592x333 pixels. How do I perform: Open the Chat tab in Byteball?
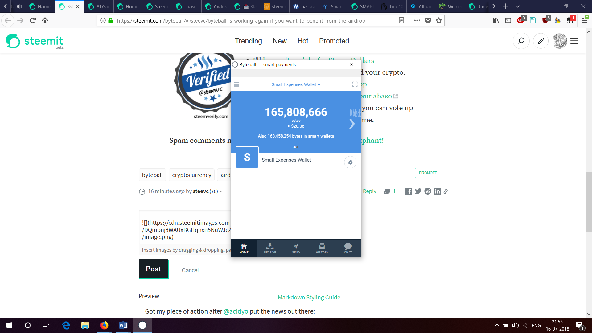[x=348, y=249]
